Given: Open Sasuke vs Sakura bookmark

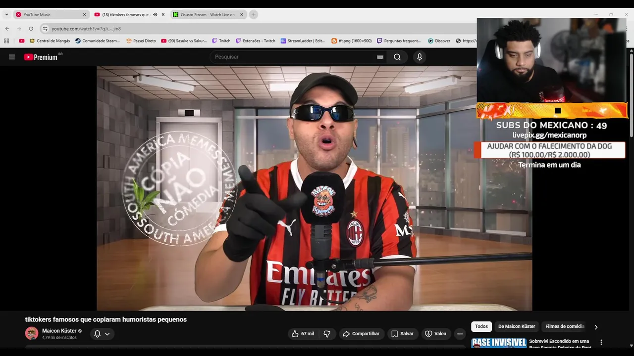Looking at the screenshot, I should click(184, 41).
